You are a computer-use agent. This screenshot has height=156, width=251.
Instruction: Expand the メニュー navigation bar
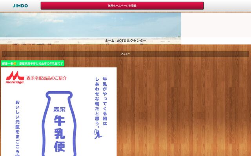pyautogui.click(x=125, y=54)
